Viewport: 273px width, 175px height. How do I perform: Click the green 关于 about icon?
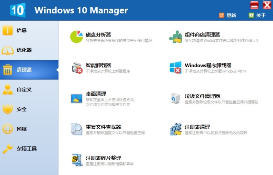point(251,15)
